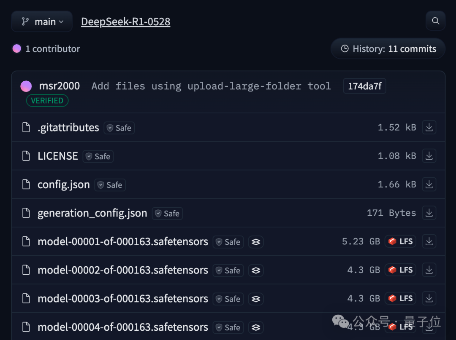Open msr2000 user profile
This screenshot has width=456, height=340.
tap(60, 86)
